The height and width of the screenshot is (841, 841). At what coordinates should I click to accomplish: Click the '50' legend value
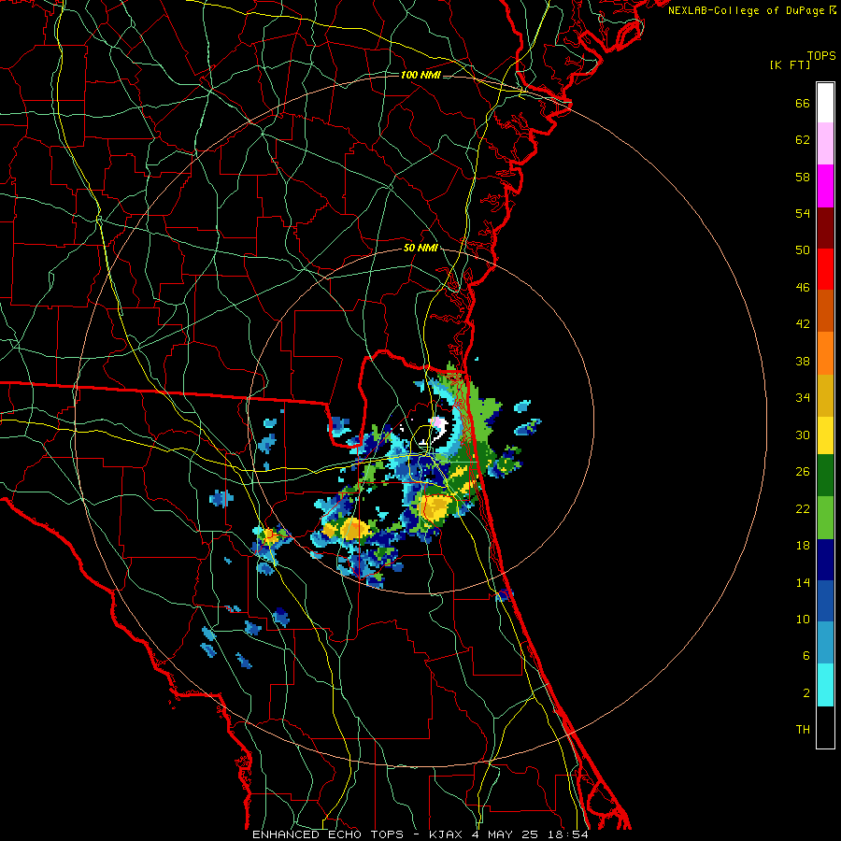803,250
